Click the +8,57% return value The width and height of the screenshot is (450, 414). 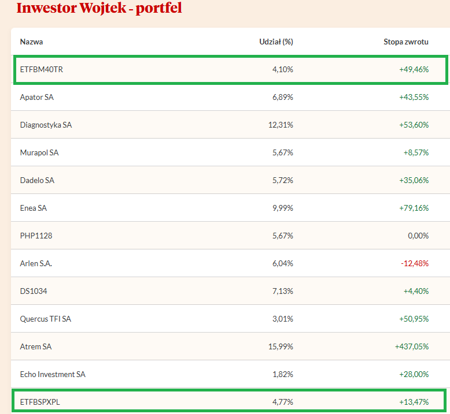click(x=416, y=152)
